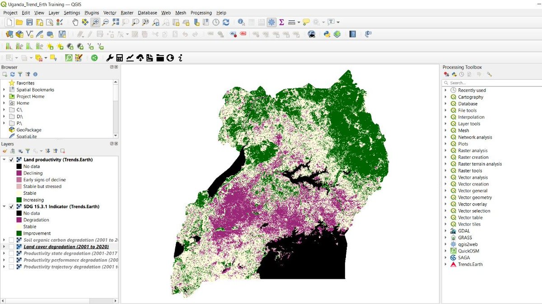Expand the GDAL toolbox group

446,231
